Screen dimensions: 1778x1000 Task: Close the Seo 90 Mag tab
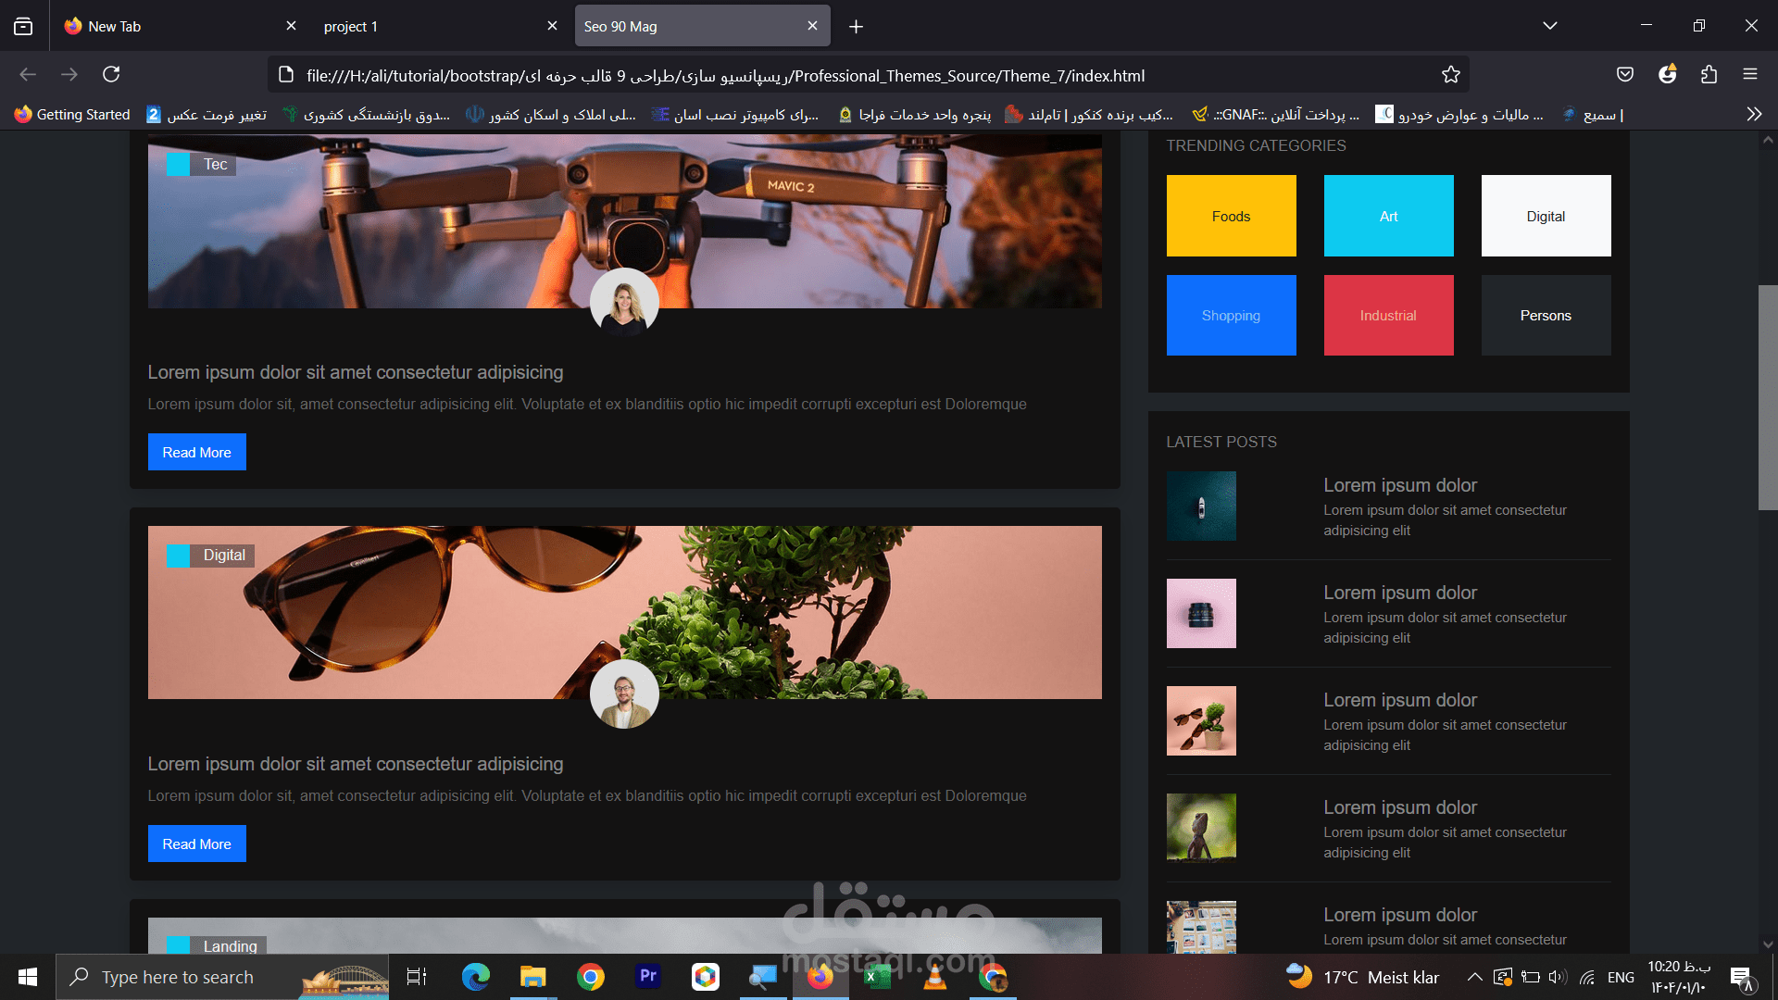812,26
